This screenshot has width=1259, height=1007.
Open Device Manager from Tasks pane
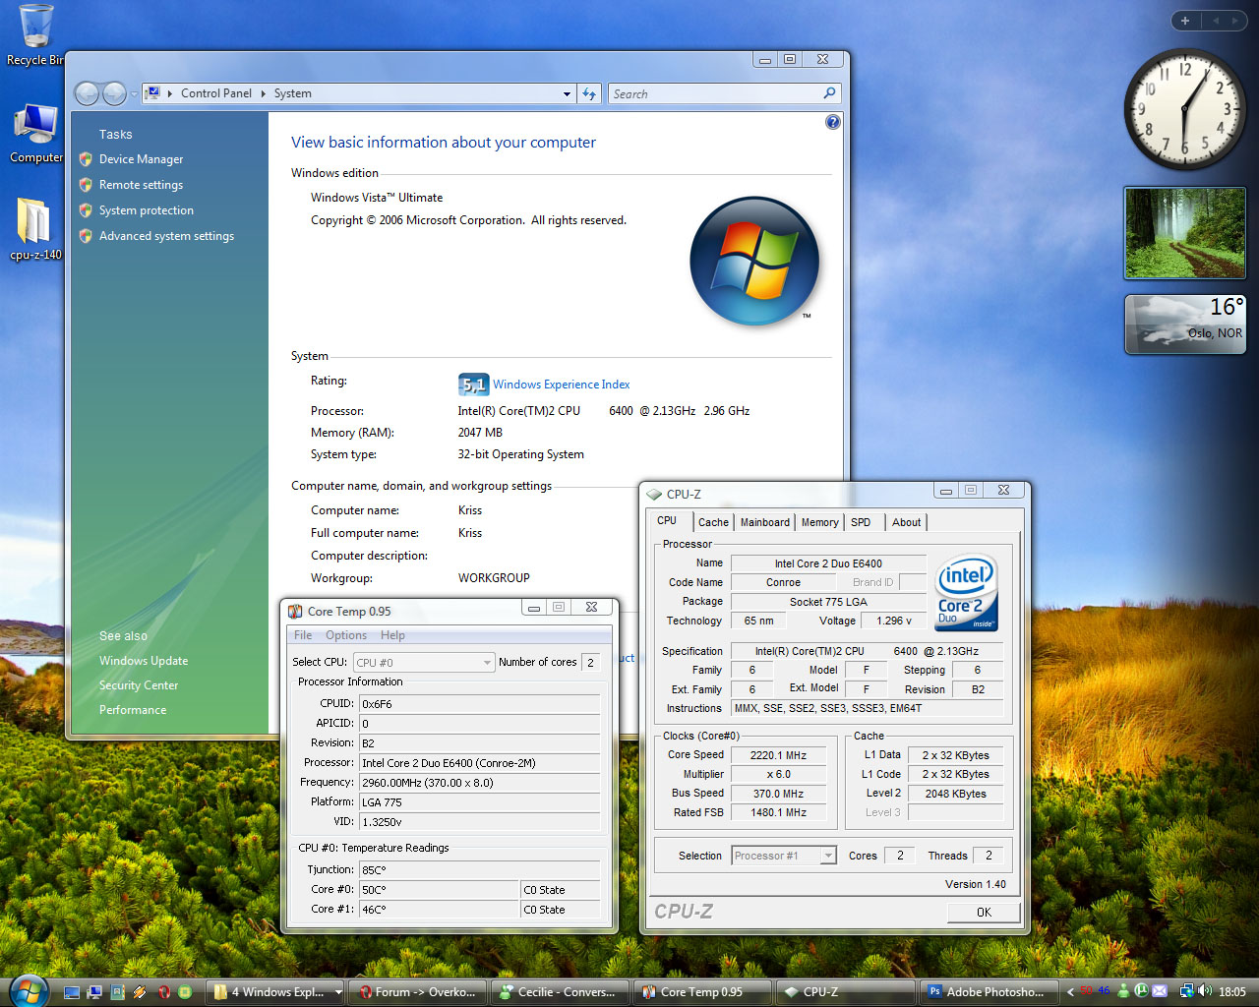[141, 159]
